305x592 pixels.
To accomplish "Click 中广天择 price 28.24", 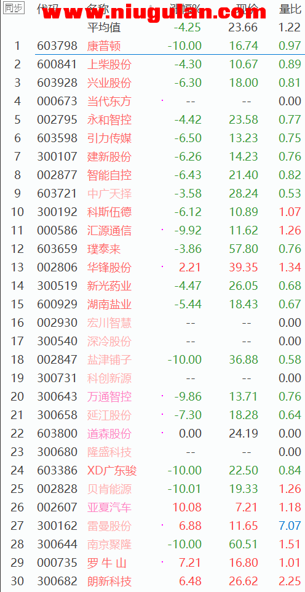I will pyautogui.click(x=244, y=194).
